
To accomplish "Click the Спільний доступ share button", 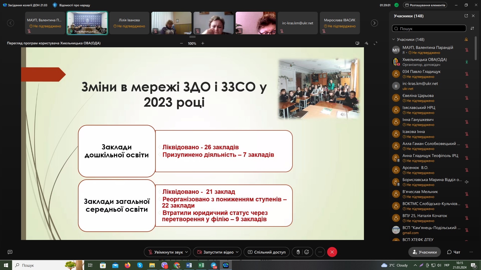I will coord(267,252).
